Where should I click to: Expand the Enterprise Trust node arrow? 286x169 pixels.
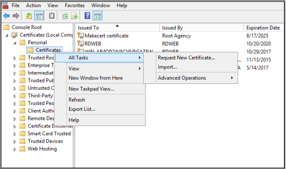pos(15,66)
